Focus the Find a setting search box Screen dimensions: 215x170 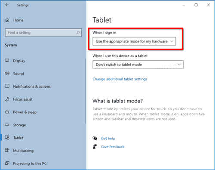(43, 33)
